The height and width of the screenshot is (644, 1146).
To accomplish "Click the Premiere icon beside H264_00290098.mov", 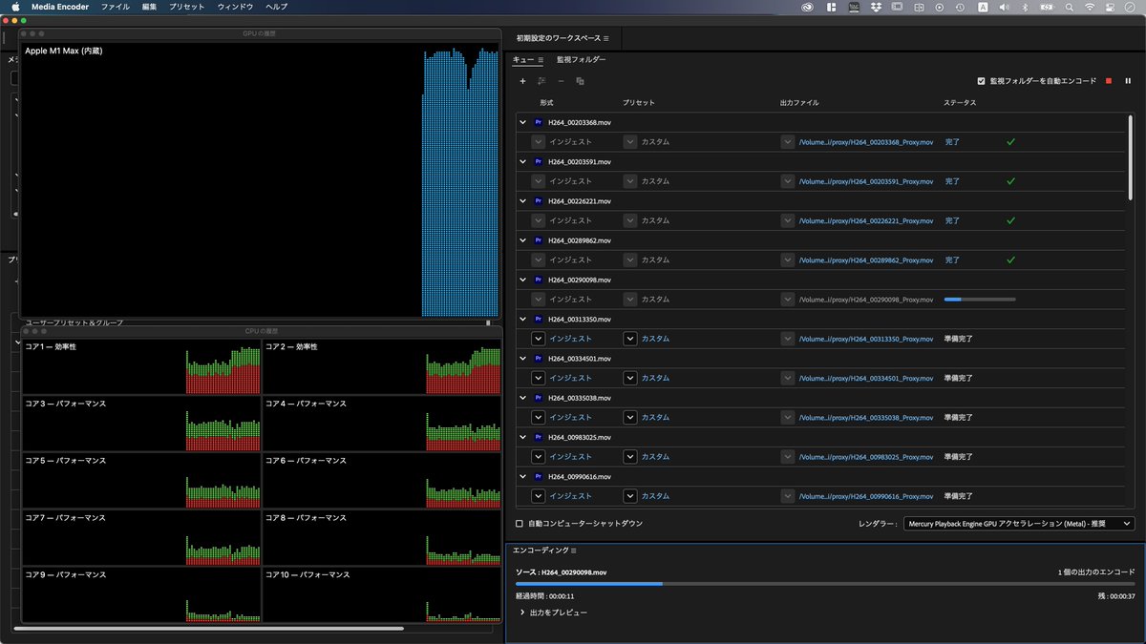I will tap(539, 280).
